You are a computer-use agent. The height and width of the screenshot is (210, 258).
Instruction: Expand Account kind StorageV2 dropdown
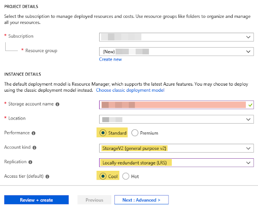(177, 148)
